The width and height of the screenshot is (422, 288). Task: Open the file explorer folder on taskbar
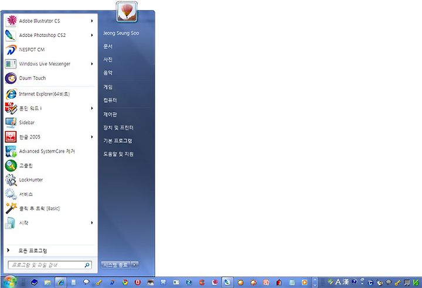47,282
